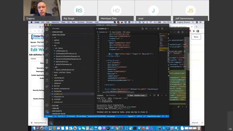This screenshot has height=131, width=233.
Task: Open Run and Debug view
Action: 47,48
